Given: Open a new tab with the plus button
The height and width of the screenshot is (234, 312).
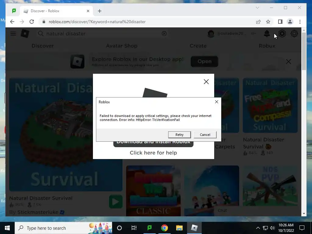Looking at the screenshot, I should (x=100, y=11).
